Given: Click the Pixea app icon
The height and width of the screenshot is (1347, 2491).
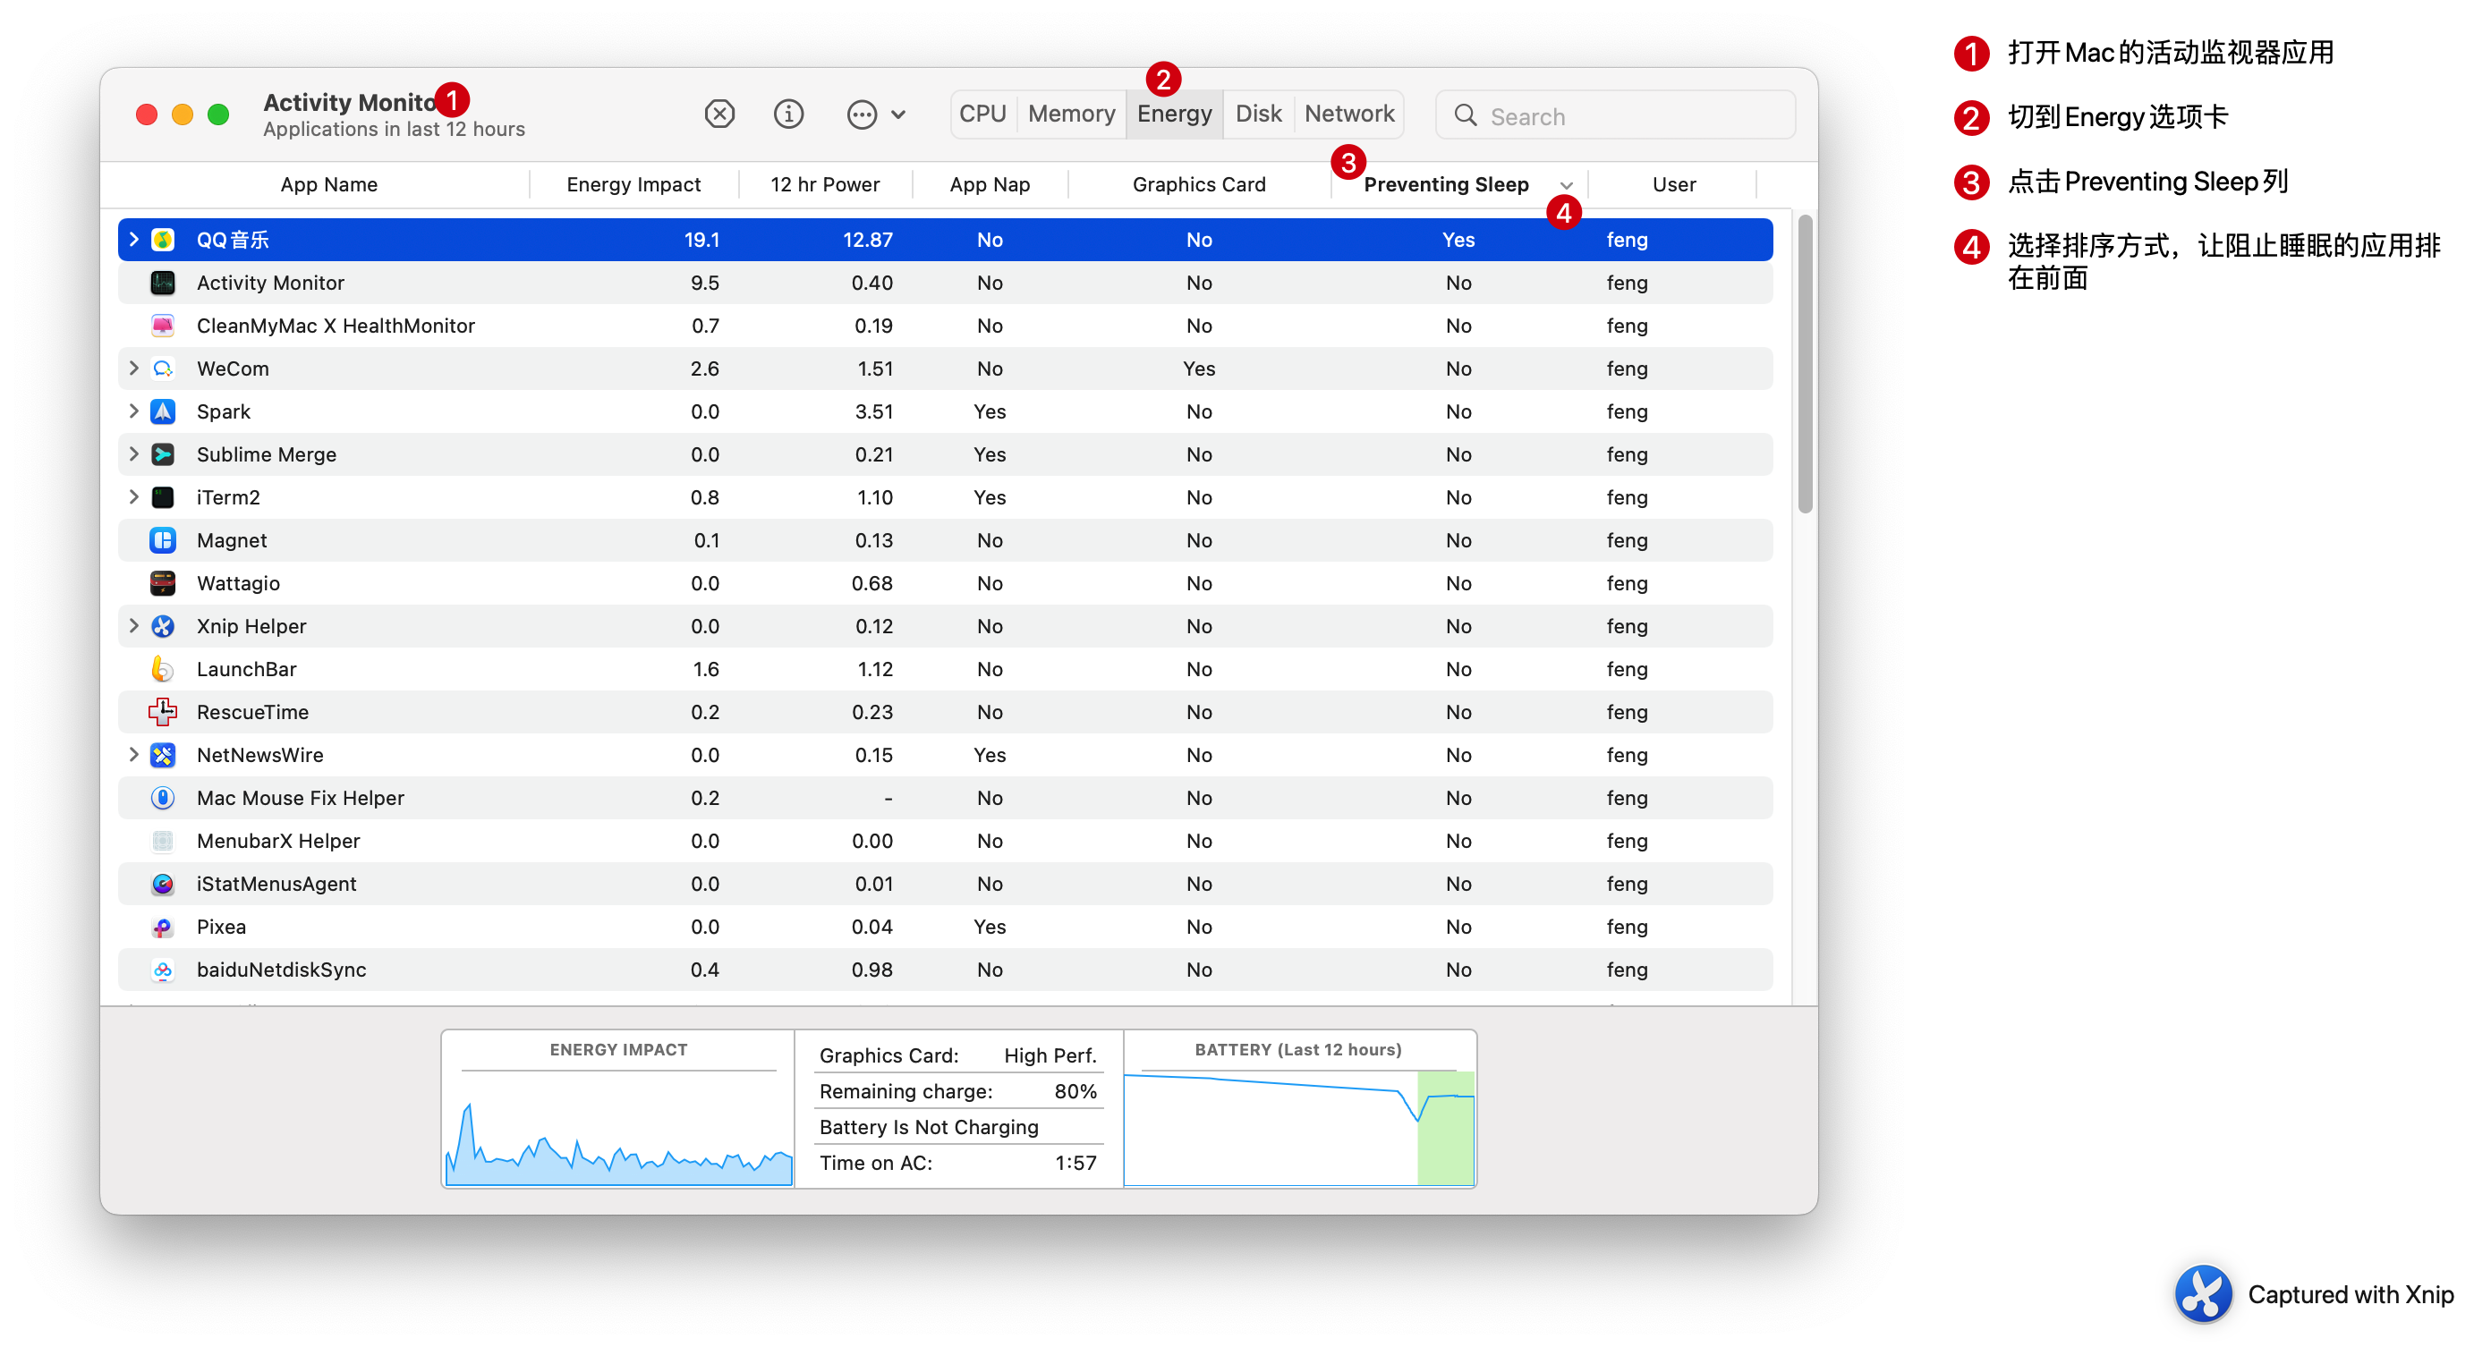Looking at the screenshot, I should click(163, 927).
